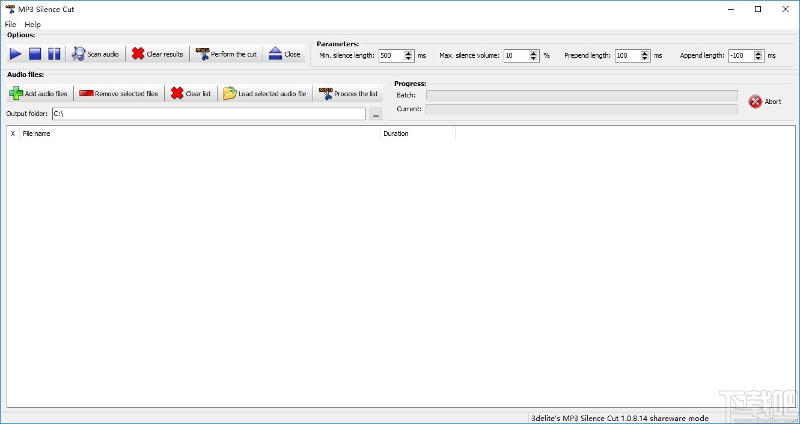Click the Close toolbar button
800x424 pixels.
285,54
